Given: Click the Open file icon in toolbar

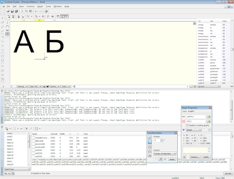Looking at the screenshot, I should pyautogui.click(x=8, y=11).
